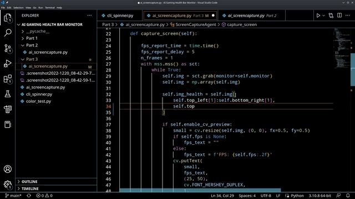Viewport: 355px width, 199px height.
Task: Switch to ai_screencapture.py Part 2 tab
Action: point(252,15)
